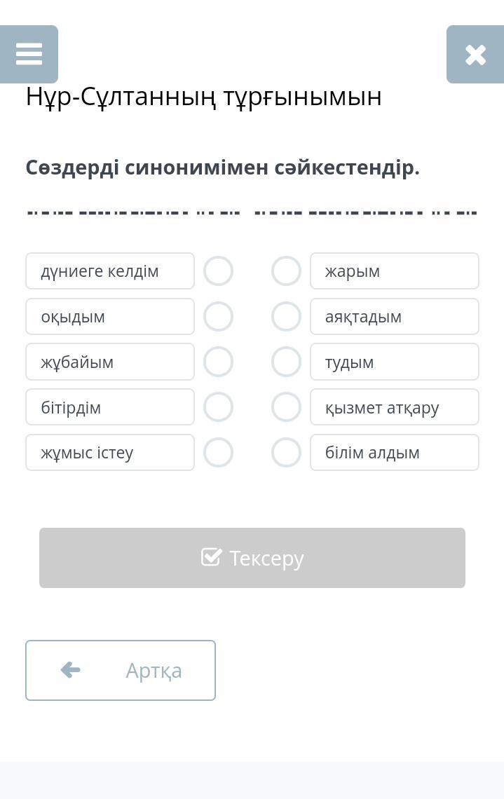The image size is (504, 799).
Task: Go back with Артқа button
Action: tap(121, 670)
